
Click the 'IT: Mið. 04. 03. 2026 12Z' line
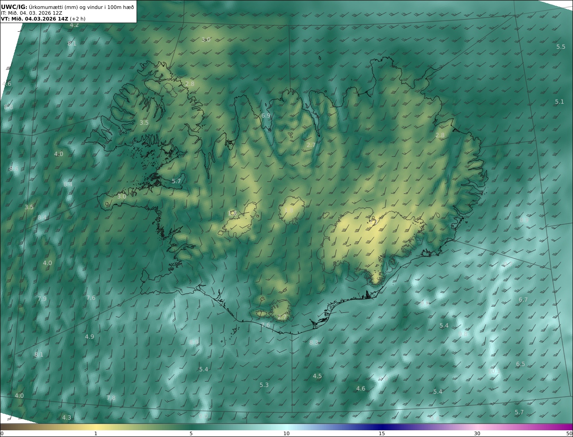31,13
